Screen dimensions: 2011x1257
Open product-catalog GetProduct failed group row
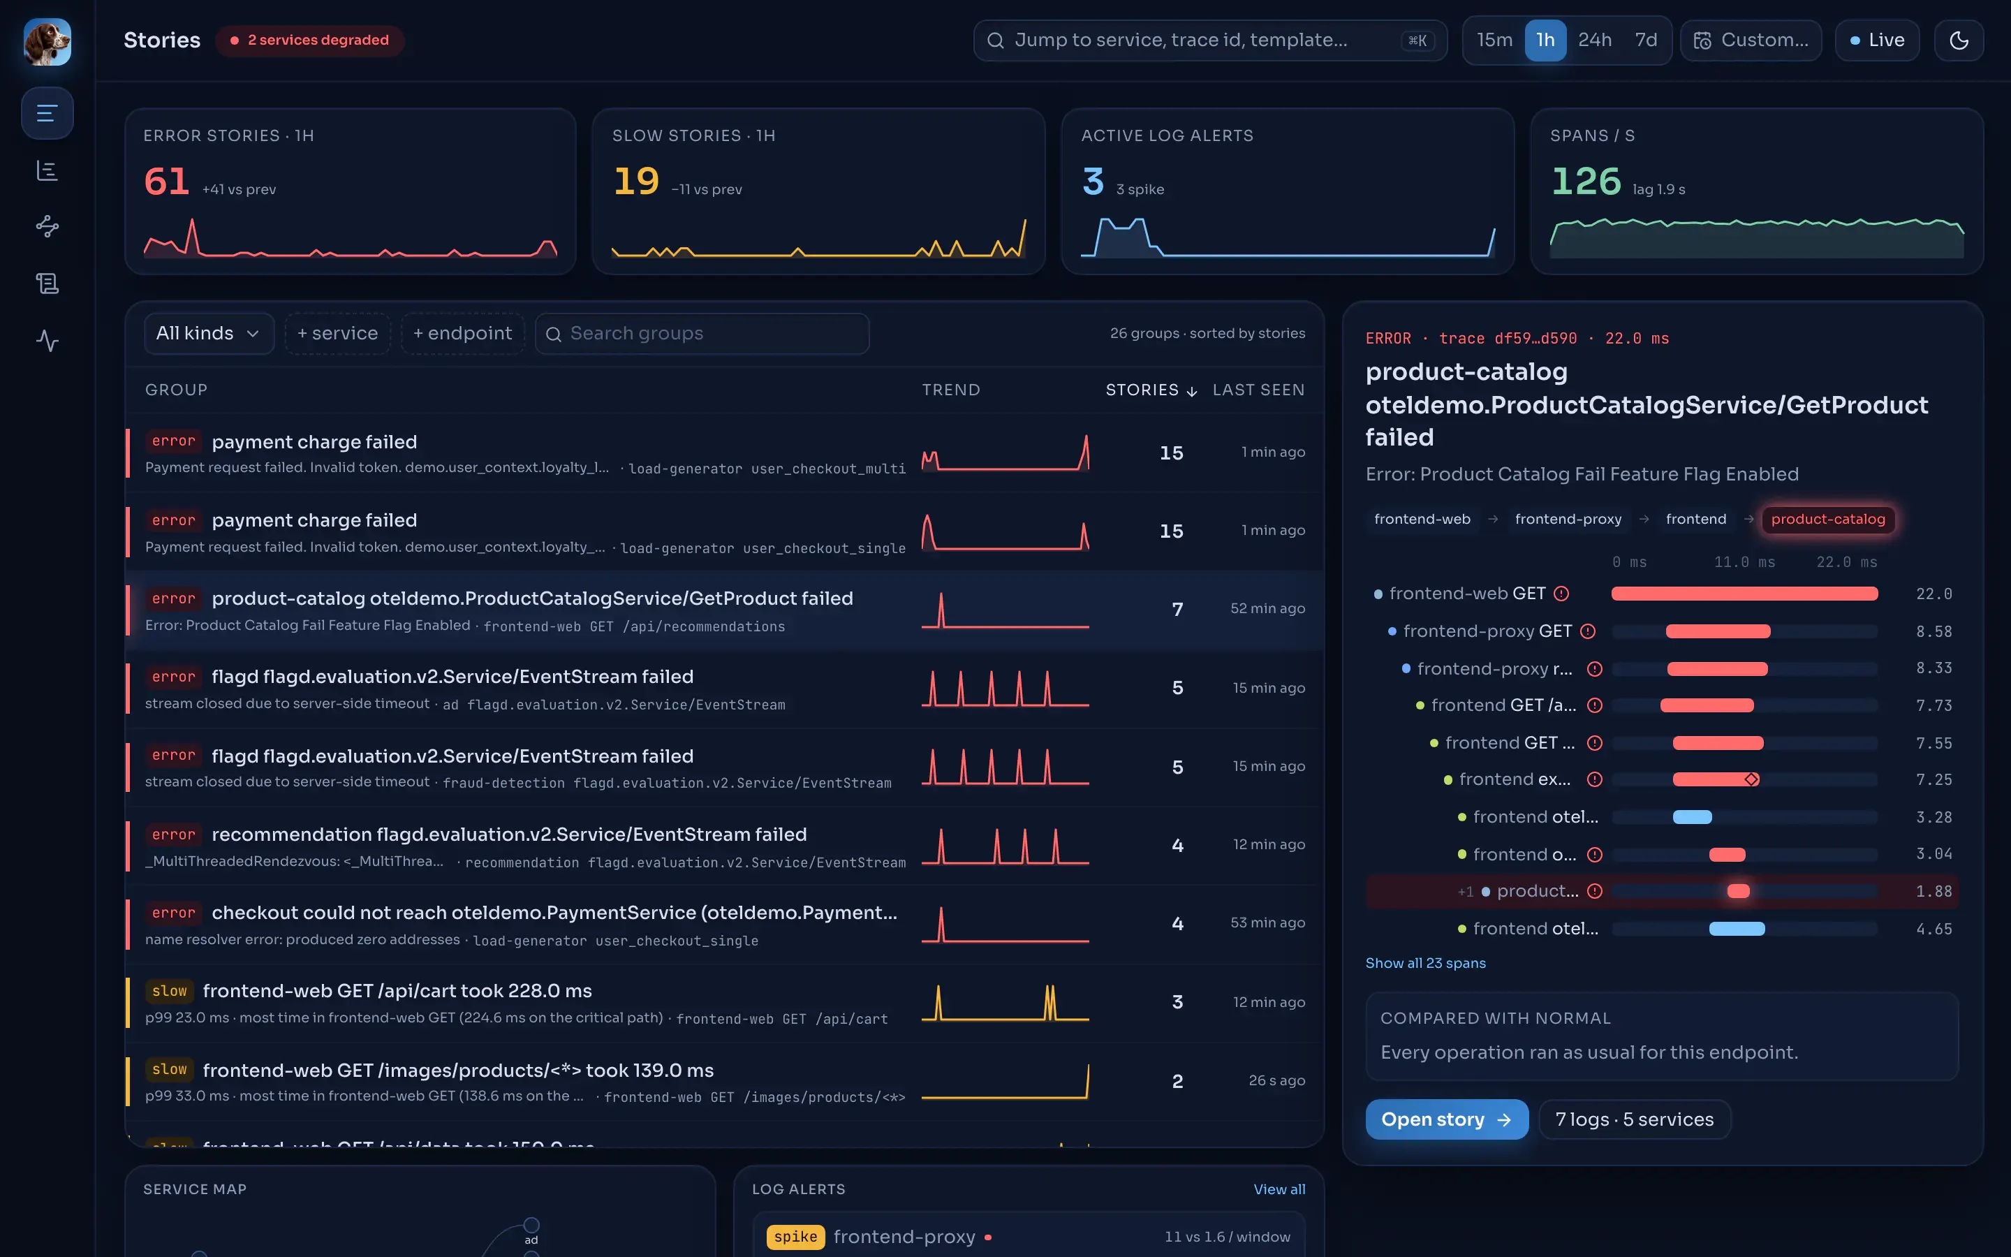[x=724, y=610]
